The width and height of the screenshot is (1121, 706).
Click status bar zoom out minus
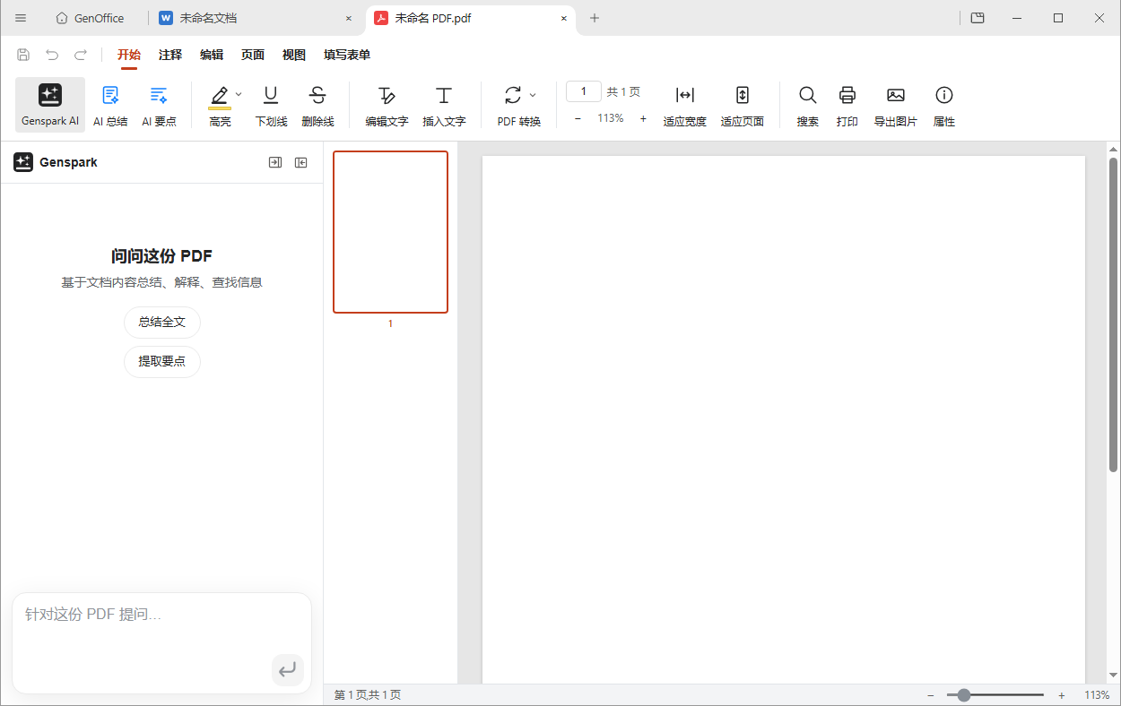tap(931, 695)
